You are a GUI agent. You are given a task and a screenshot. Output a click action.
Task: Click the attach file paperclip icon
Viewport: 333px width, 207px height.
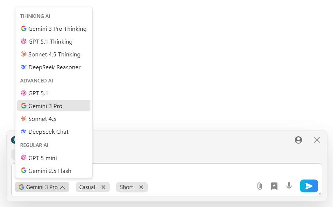tap(259, 186)
